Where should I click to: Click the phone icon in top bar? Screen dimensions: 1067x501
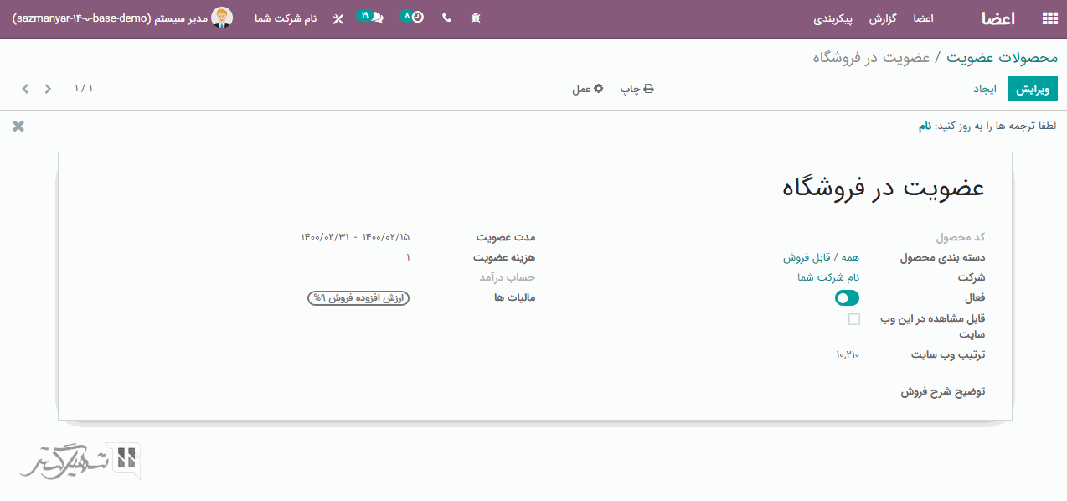click(x=446, y=18)
